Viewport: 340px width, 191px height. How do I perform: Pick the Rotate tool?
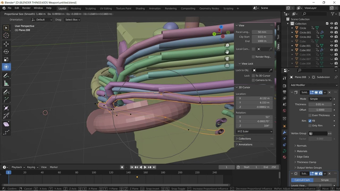pos(6,52)
